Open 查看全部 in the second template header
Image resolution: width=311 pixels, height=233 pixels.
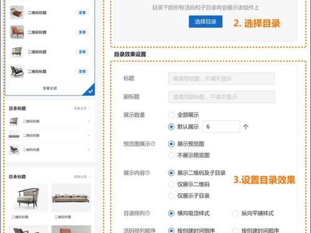(x=82, y=108)
